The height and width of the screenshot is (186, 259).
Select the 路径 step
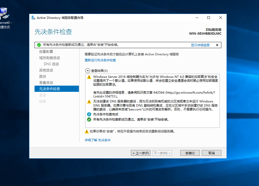click(43, 77)
